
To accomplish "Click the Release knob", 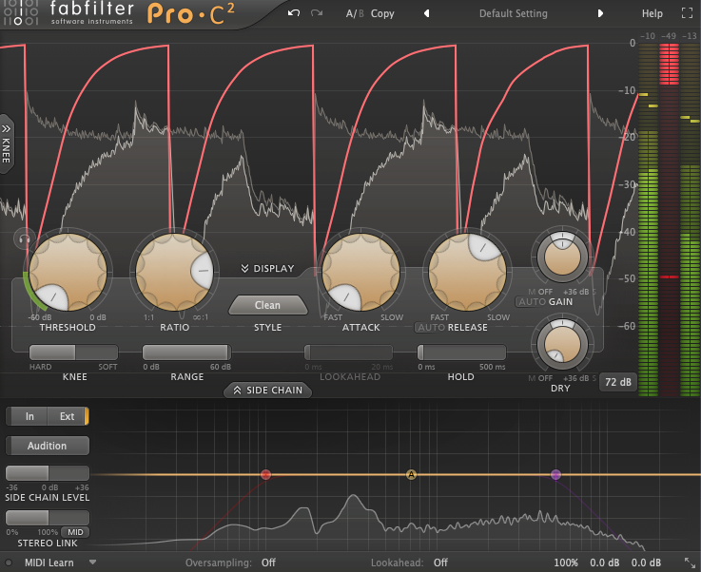I will [x=467, y=272].
